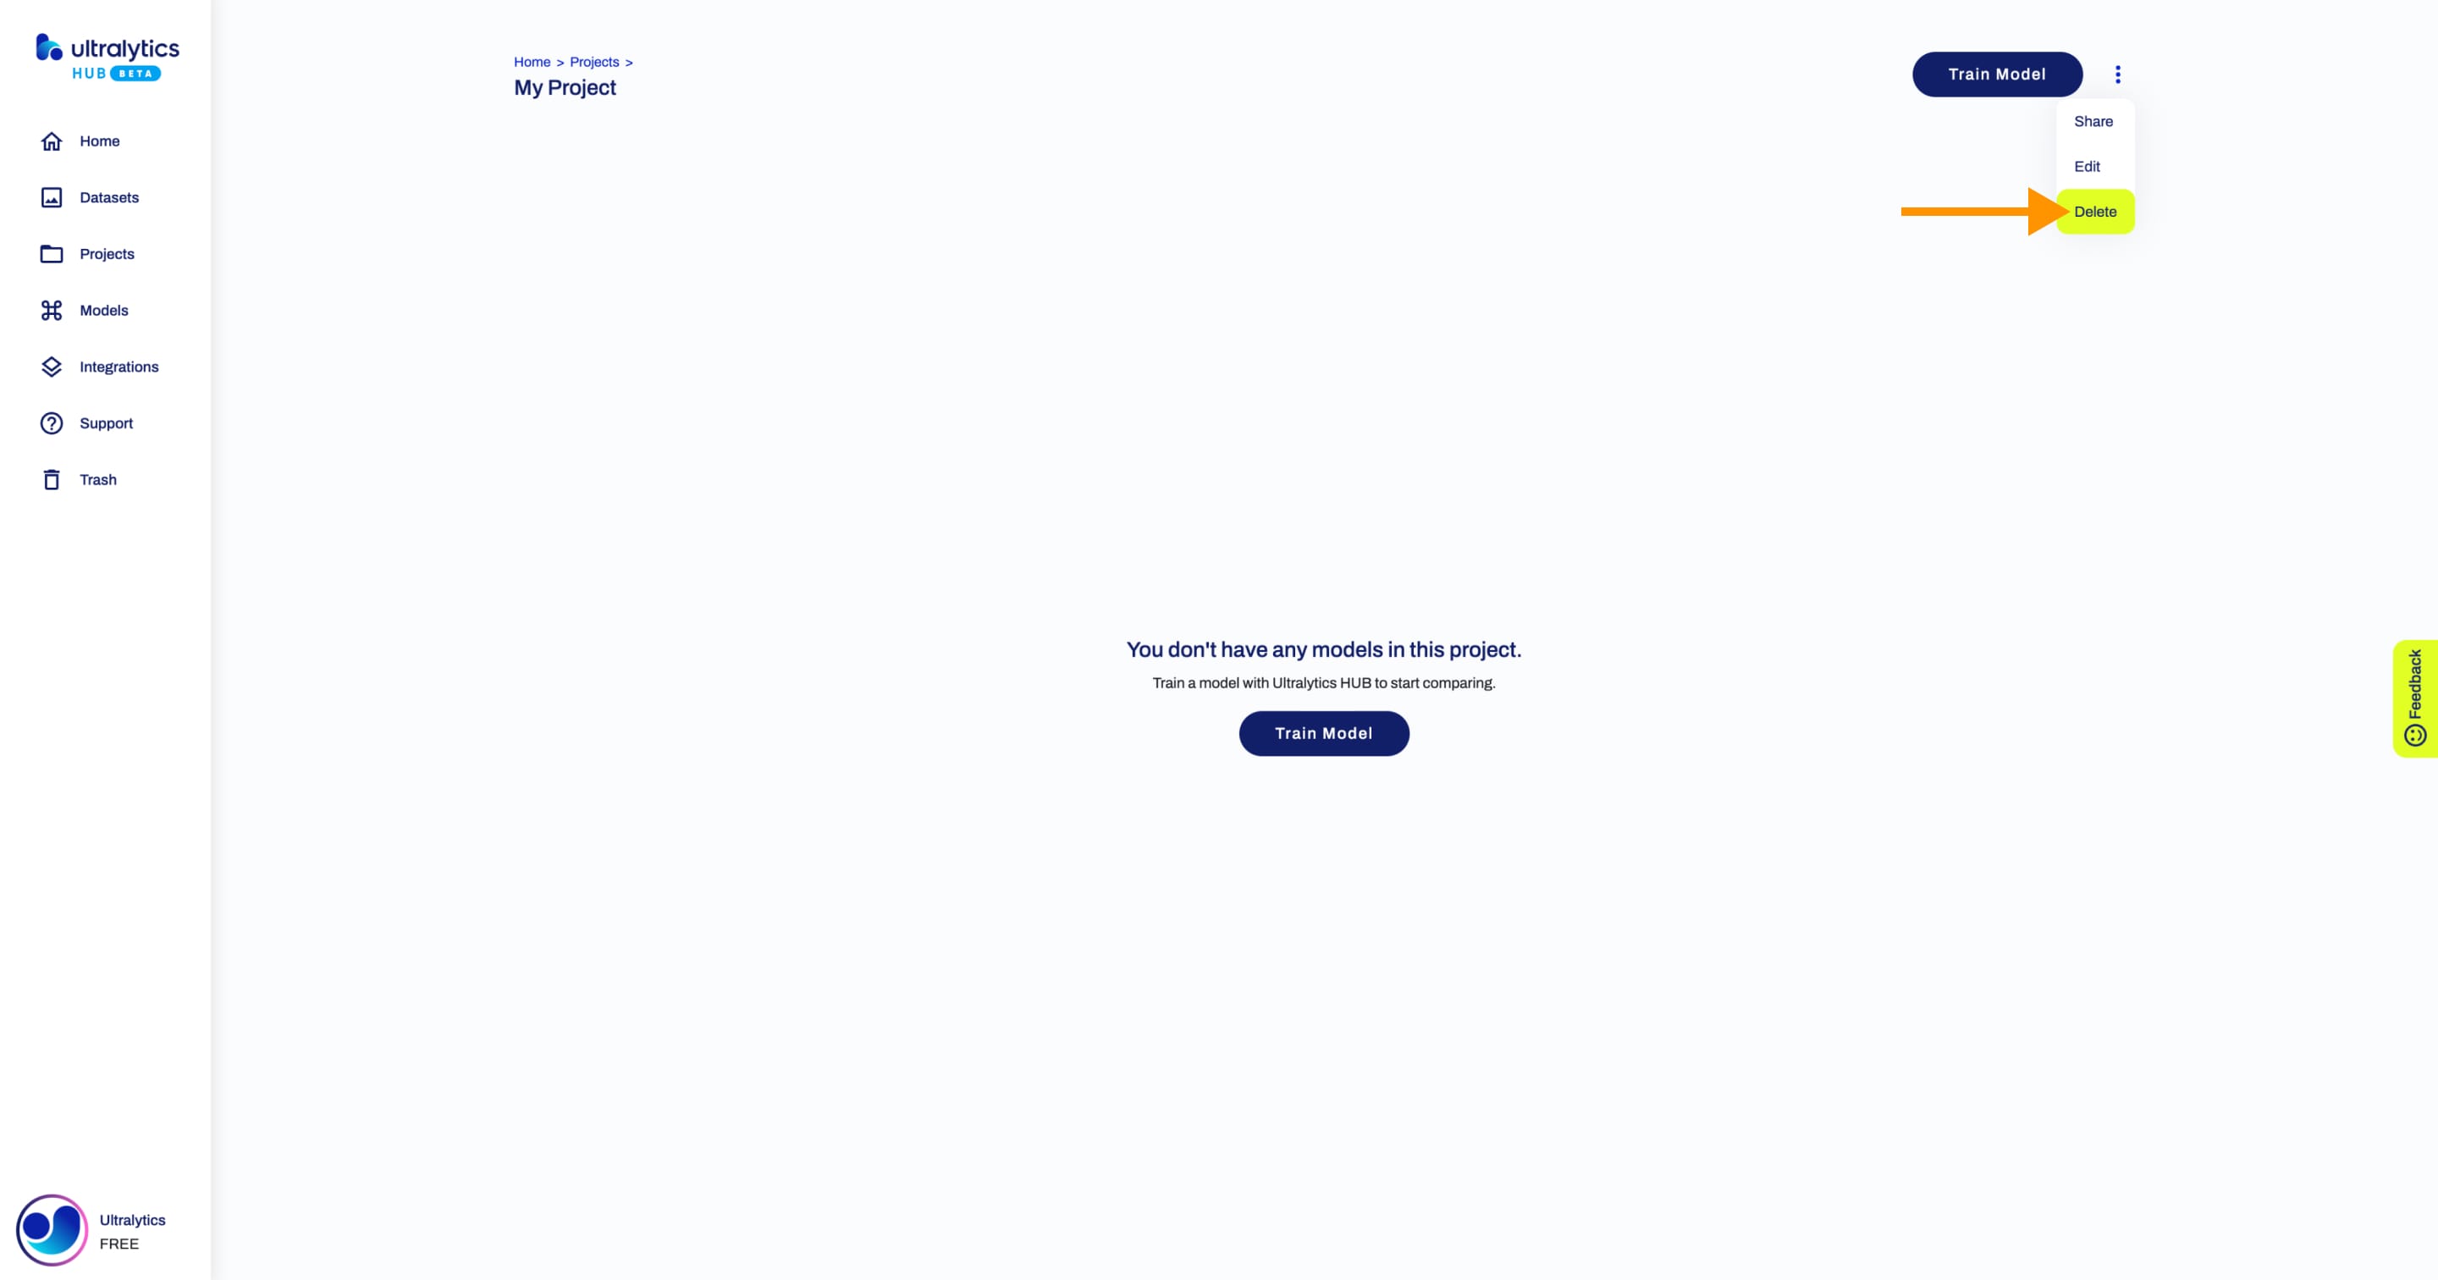Image resolution: width=2438 pixels, height=1280 pixels.
Task: Select the Datasets sidebar icon
Action: pyautogui.click(x=52, y=196)
